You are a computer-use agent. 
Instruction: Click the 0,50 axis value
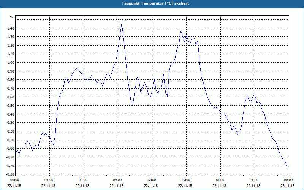click(11, 106)
